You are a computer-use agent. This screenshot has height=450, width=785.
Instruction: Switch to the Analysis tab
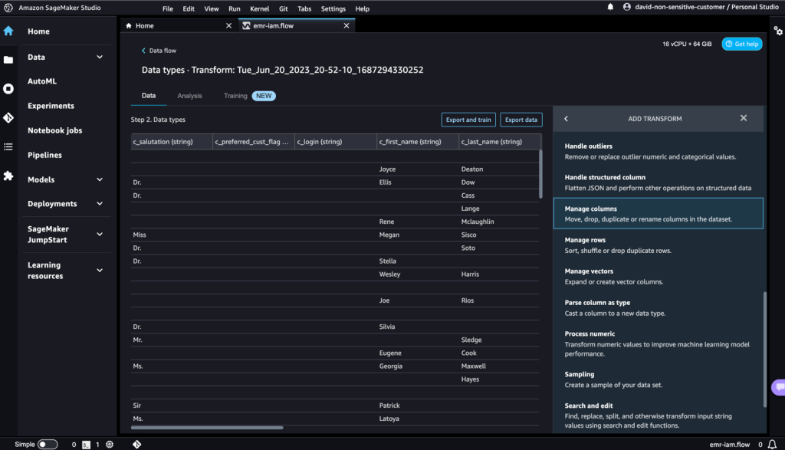coord(189,96)
